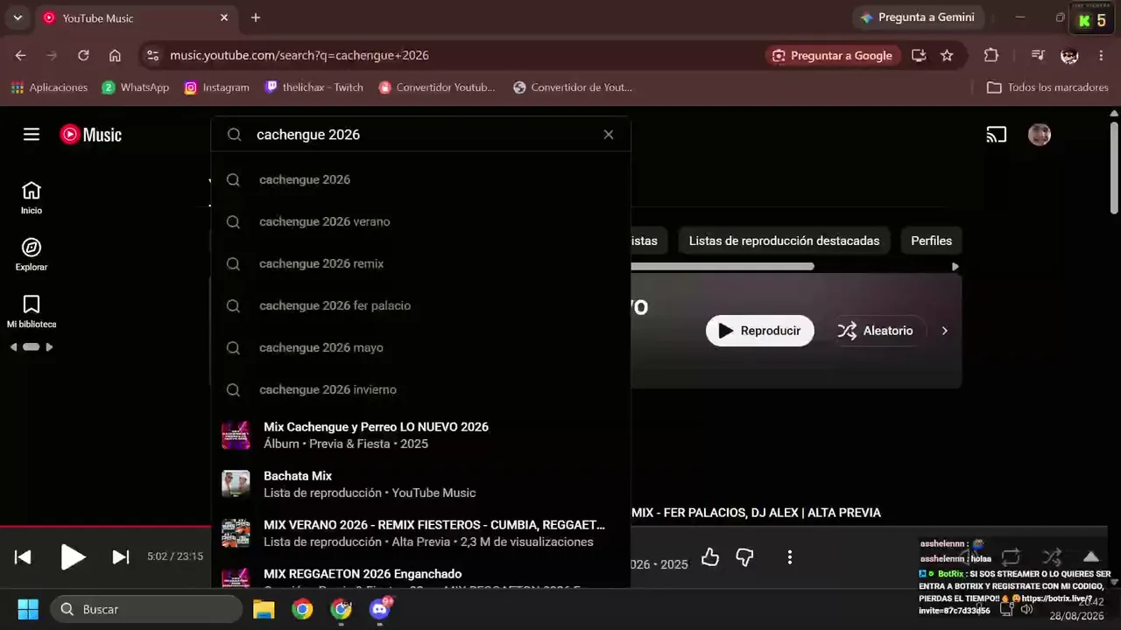Open Discord from the taskbar
This screenshot has height=630, width=1121.
point(380,609)
